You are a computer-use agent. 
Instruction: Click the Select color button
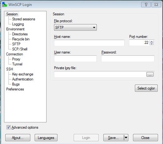tap(146, 88)
